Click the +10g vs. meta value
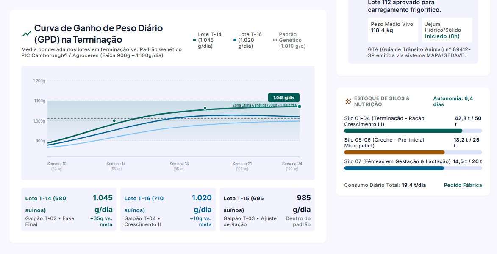497x254 pixels. [x=201, y=221]
